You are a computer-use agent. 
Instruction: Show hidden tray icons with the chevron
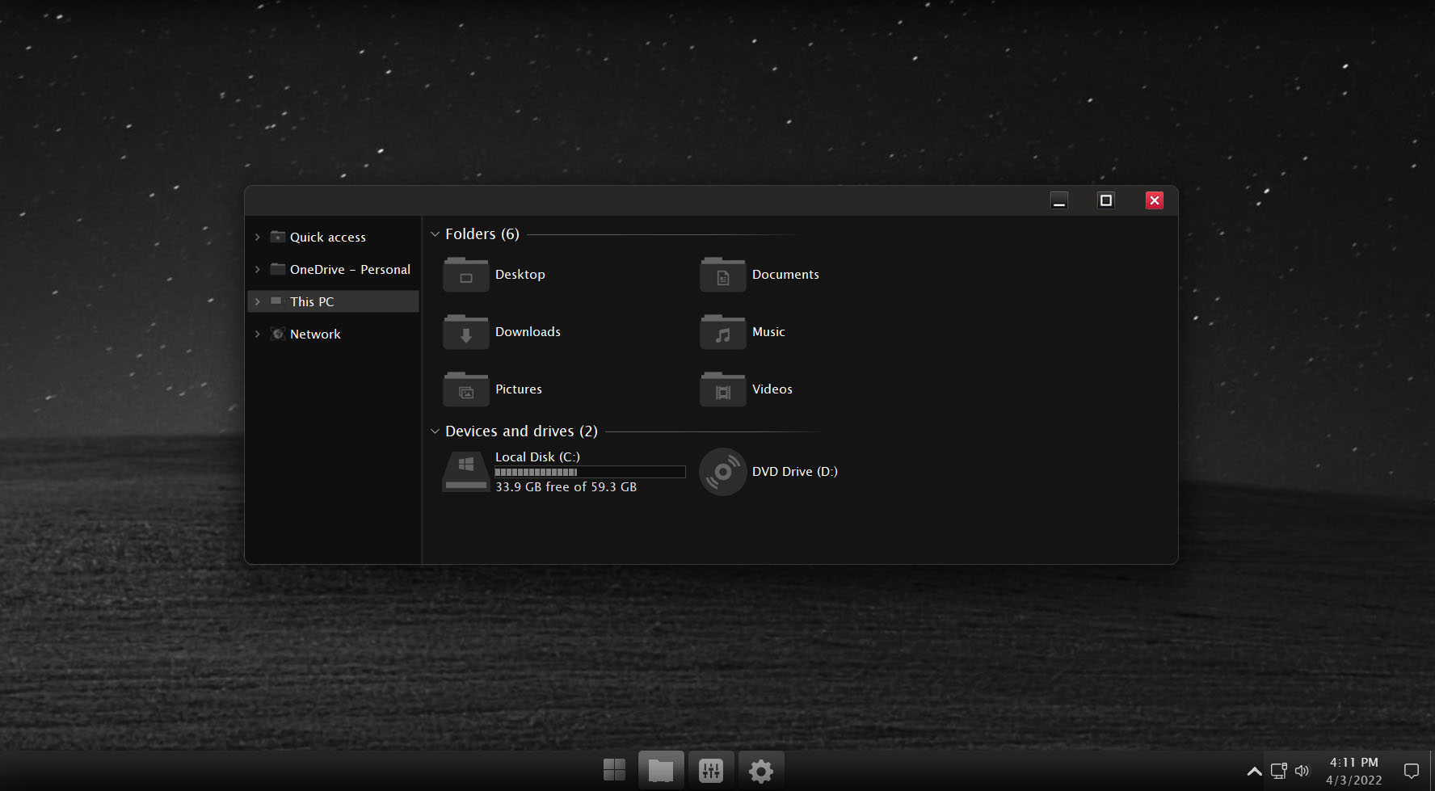click(1253, 770)
